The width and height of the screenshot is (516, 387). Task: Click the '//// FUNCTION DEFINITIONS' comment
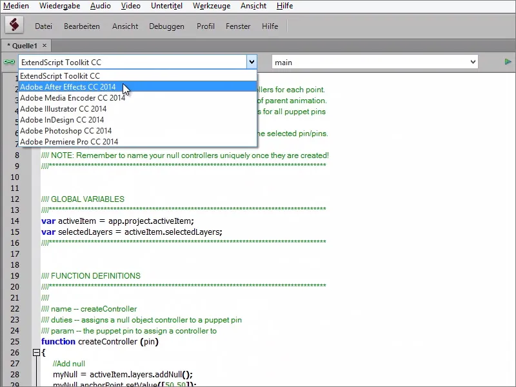(x=91, y=276)
